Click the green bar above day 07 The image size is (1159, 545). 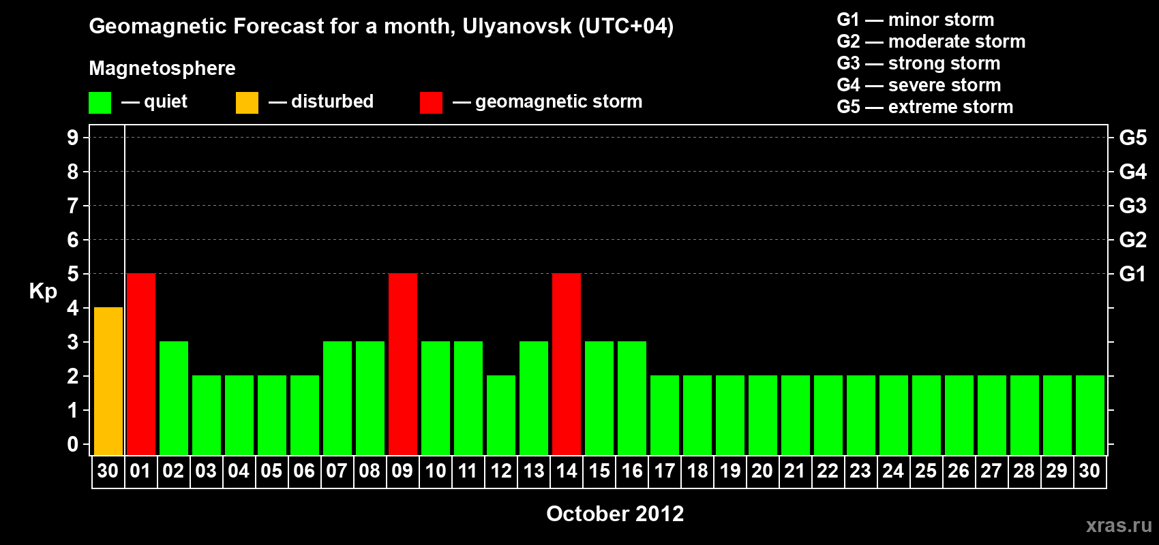(x=337, y=398)
